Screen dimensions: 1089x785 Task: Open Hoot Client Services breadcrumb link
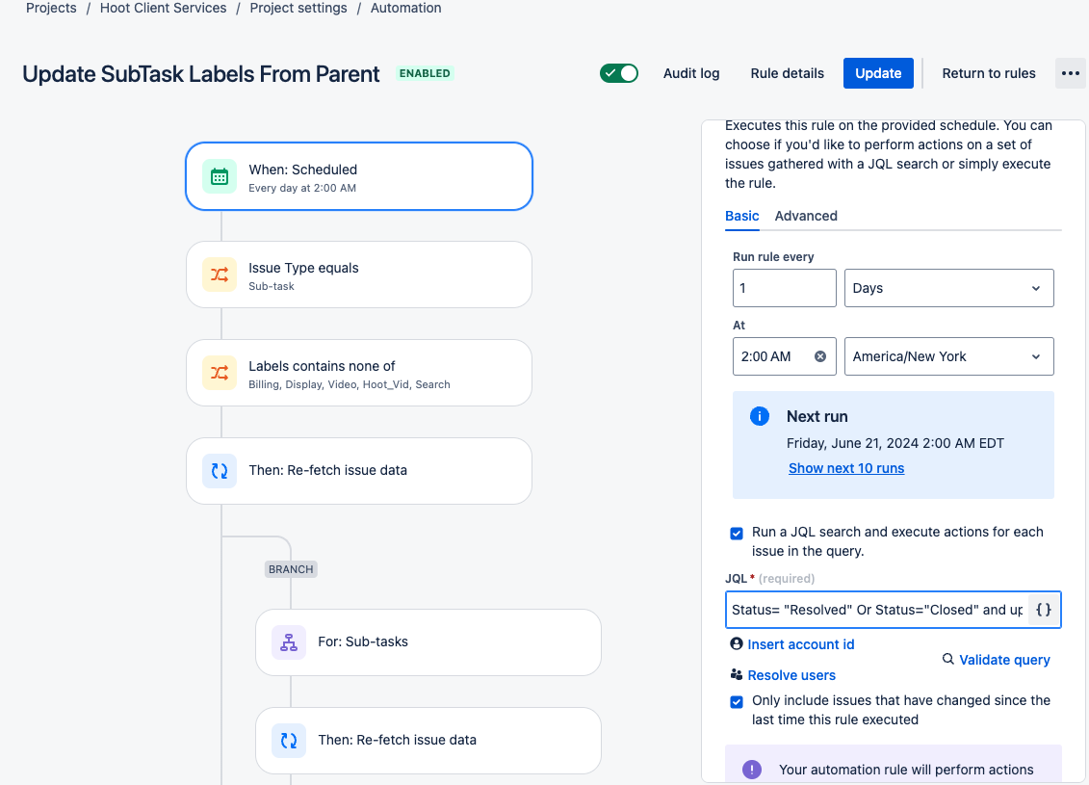tap(164, 9)
